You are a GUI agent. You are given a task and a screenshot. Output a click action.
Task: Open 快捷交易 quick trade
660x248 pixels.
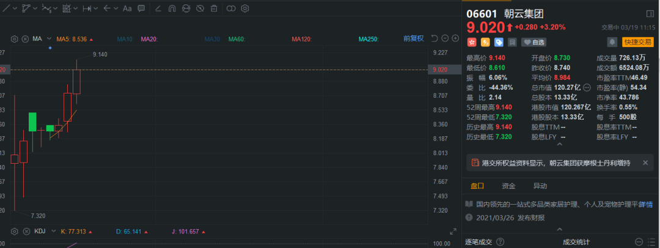click(x=637, y=42)
